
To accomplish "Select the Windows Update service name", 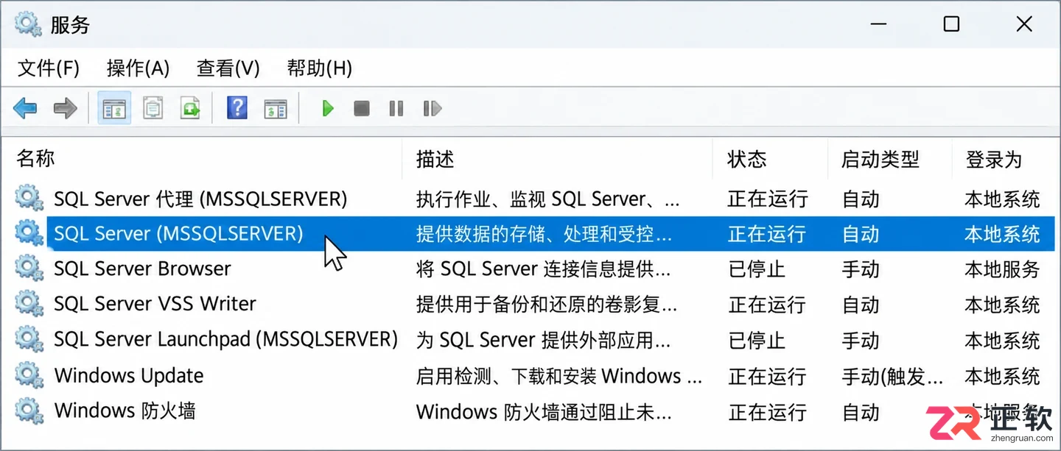I will (129, 376).
